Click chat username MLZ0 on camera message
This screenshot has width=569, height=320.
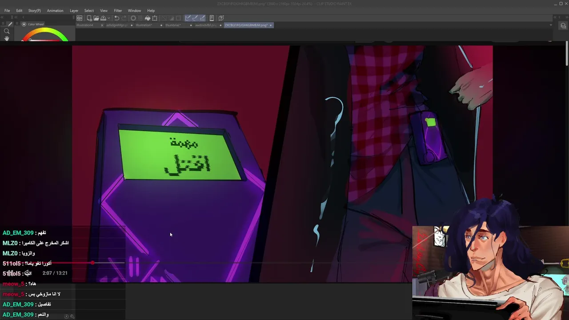10,243
